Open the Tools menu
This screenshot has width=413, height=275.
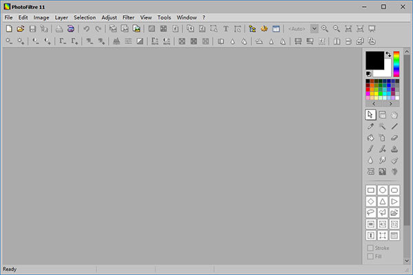[164, 18]
